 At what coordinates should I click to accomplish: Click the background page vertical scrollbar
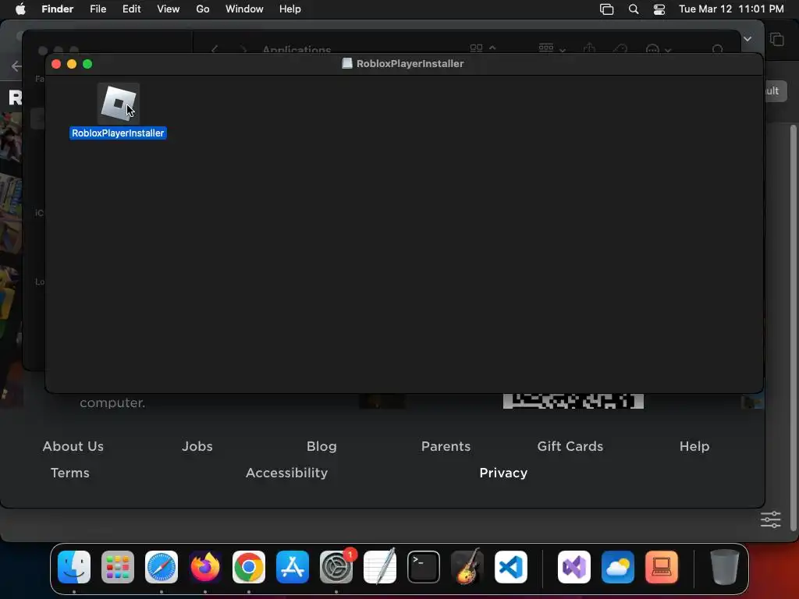click(793, 328)
